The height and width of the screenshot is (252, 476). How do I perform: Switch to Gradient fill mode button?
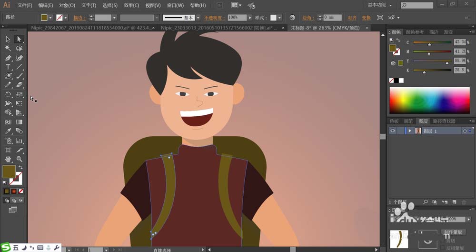[14, 191]
